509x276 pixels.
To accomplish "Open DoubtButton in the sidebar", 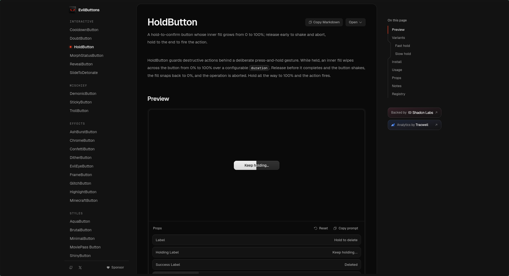I will [81, 38].
